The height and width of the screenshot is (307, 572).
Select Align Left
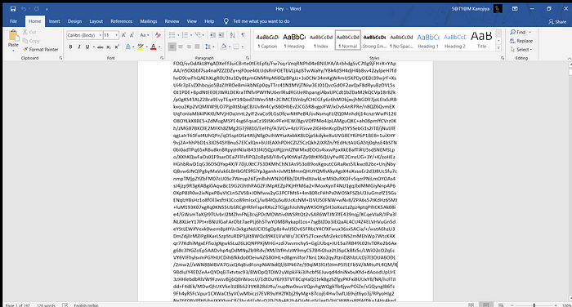pos(172,47)
